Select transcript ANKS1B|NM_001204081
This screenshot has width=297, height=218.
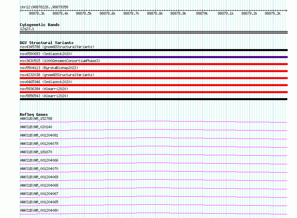pos(39,135)
